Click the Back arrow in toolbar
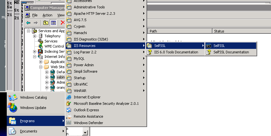The width and height of the screenshot is (271, 136). pos(28,23)
